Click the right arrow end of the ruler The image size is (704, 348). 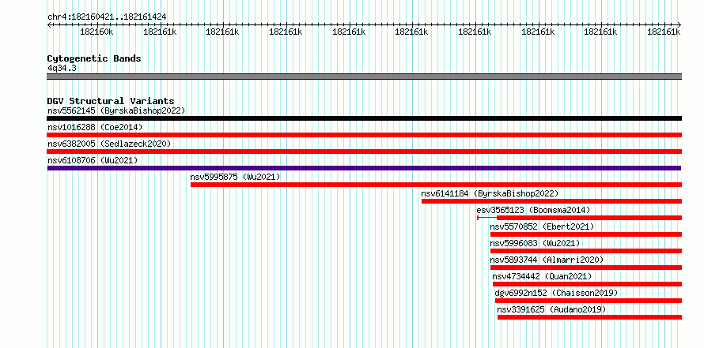click(x=679, y=24)
